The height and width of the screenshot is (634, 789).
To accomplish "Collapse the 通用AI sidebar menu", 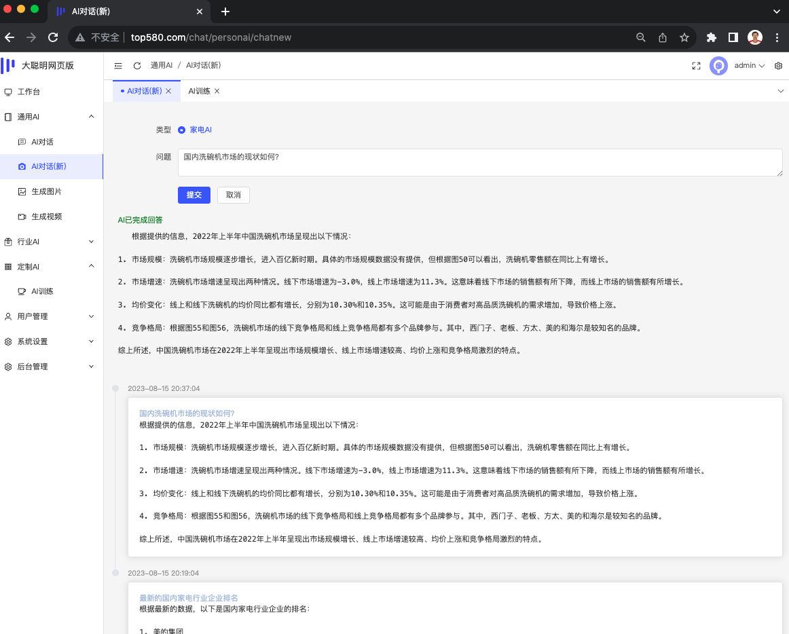I will pyautogui.click(x=52, y=117).
